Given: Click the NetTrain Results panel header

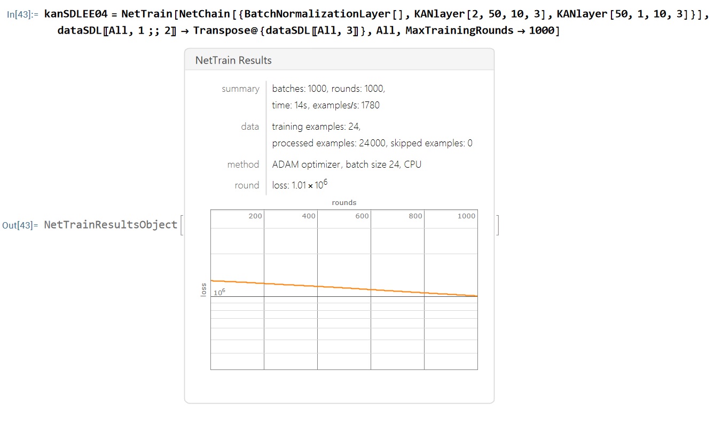Looking at the screenshot, I should pyautogui.click(x=233, y=60).
